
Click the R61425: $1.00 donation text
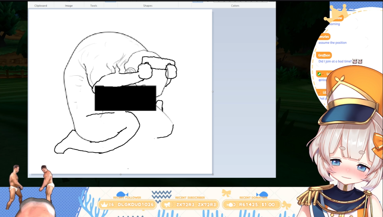pyautogui.click(x=257, y=204)
